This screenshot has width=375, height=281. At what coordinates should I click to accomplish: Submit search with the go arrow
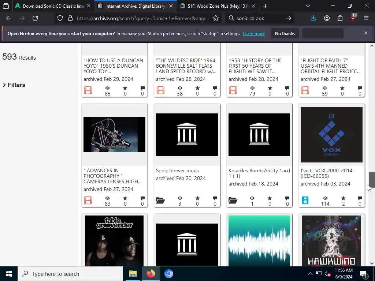click(x=289, y=18)
